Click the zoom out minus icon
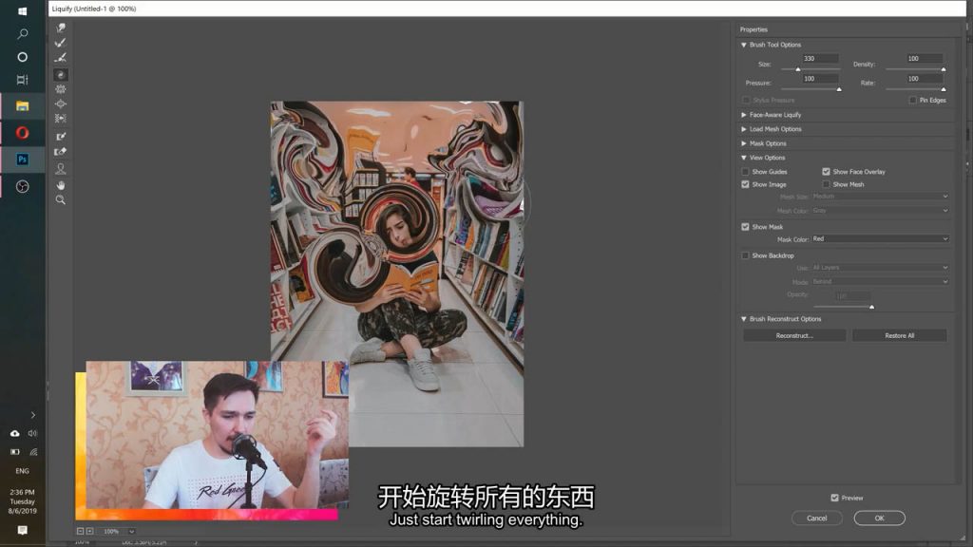 (x=80, y=532)
